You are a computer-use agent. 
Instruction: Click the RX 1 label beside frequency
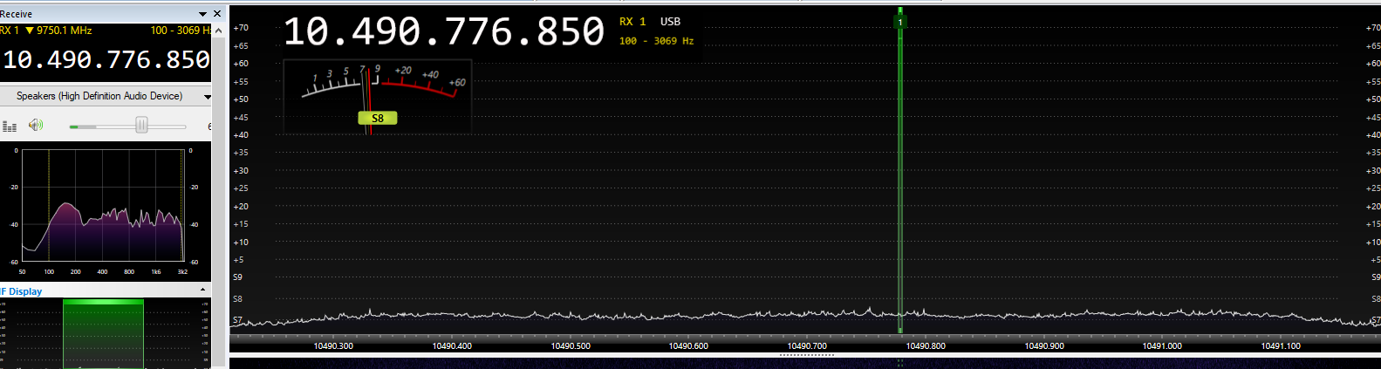(632, 22)
